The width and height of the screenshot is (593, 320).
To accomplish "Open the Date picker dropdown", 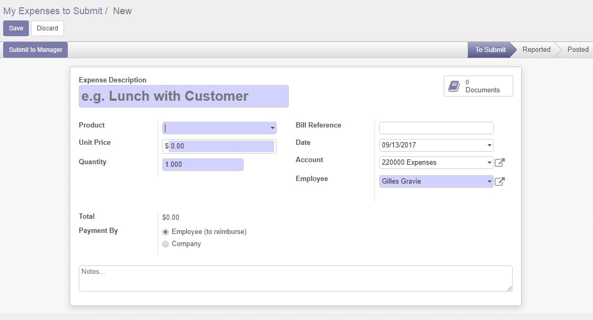I will point(490,145).
